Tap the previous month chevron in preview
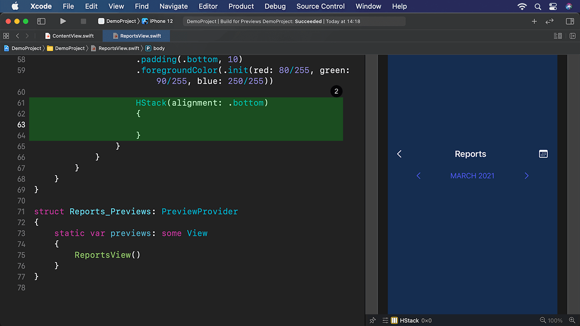 (x=419, y=176)
